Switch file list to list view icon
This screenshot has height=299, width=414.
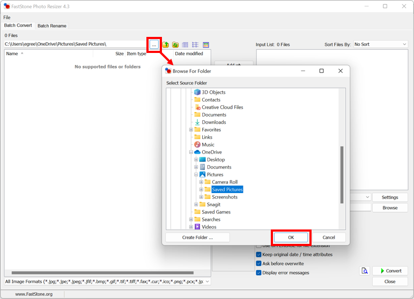tap(195, 45)
